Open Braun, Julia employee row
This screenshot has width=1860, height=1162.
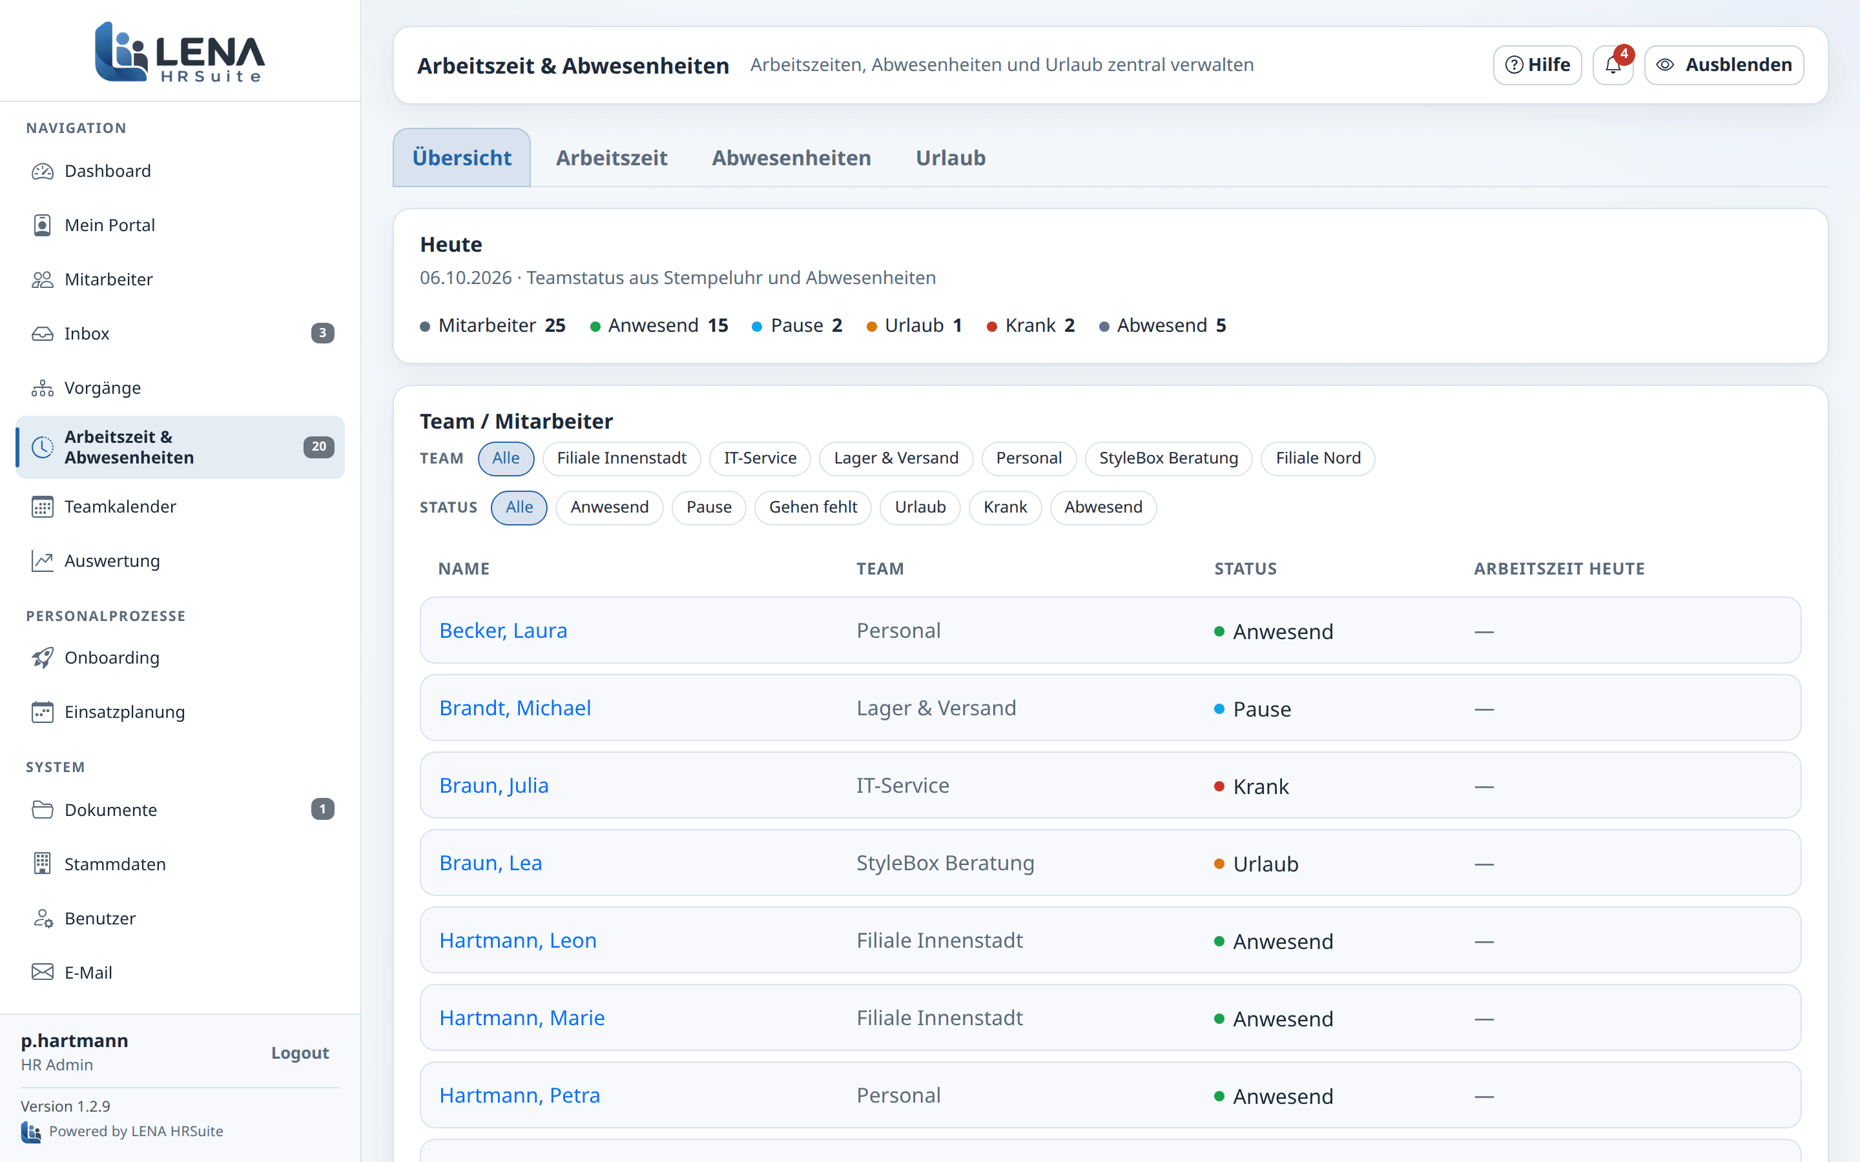[x=1110, y=786]
